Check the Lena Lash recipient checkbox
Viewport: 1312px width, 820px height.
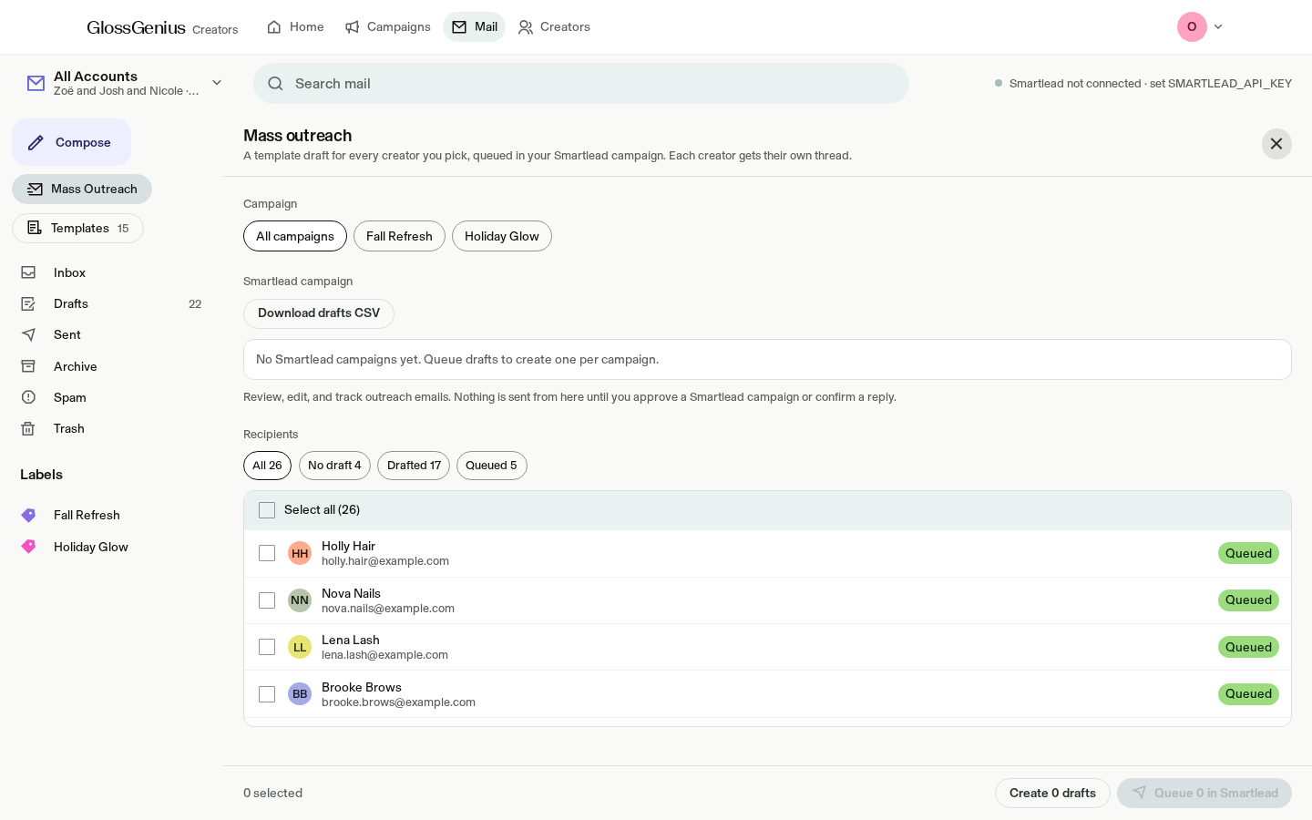pyautogui.click(x=267, y=647)
